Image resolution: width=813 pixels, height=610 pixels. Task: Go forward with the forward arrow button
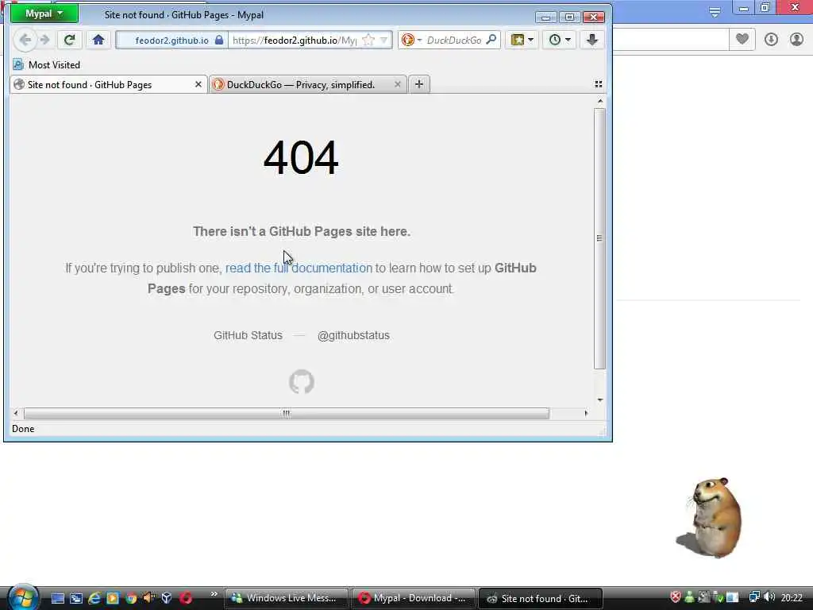(45, 40)
